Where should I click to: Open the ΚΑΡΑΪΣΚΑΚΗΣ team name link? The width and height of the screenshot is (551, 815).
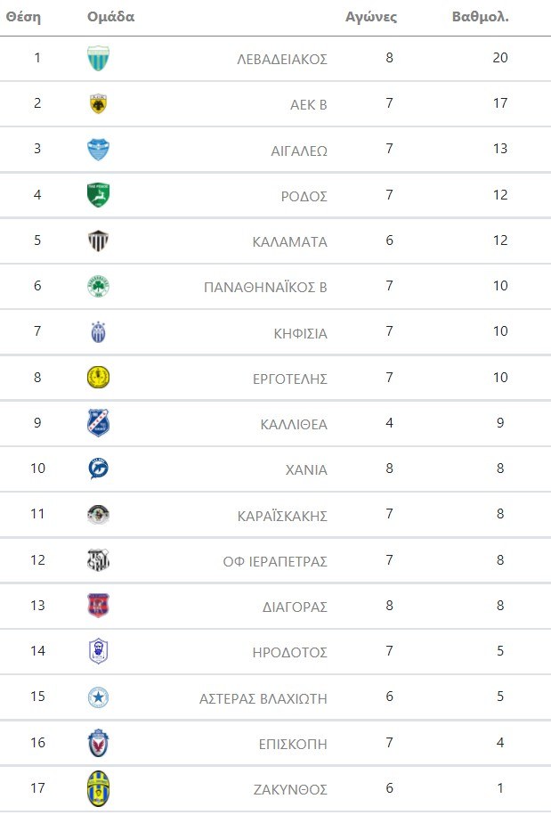pyautogui.click(x=282, y=516)
